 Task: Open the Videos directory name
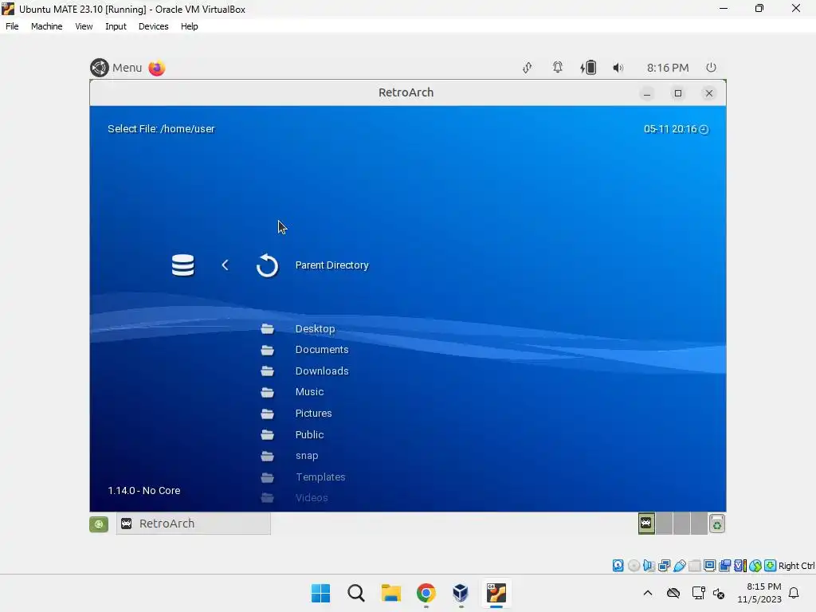tap(312, 497)
